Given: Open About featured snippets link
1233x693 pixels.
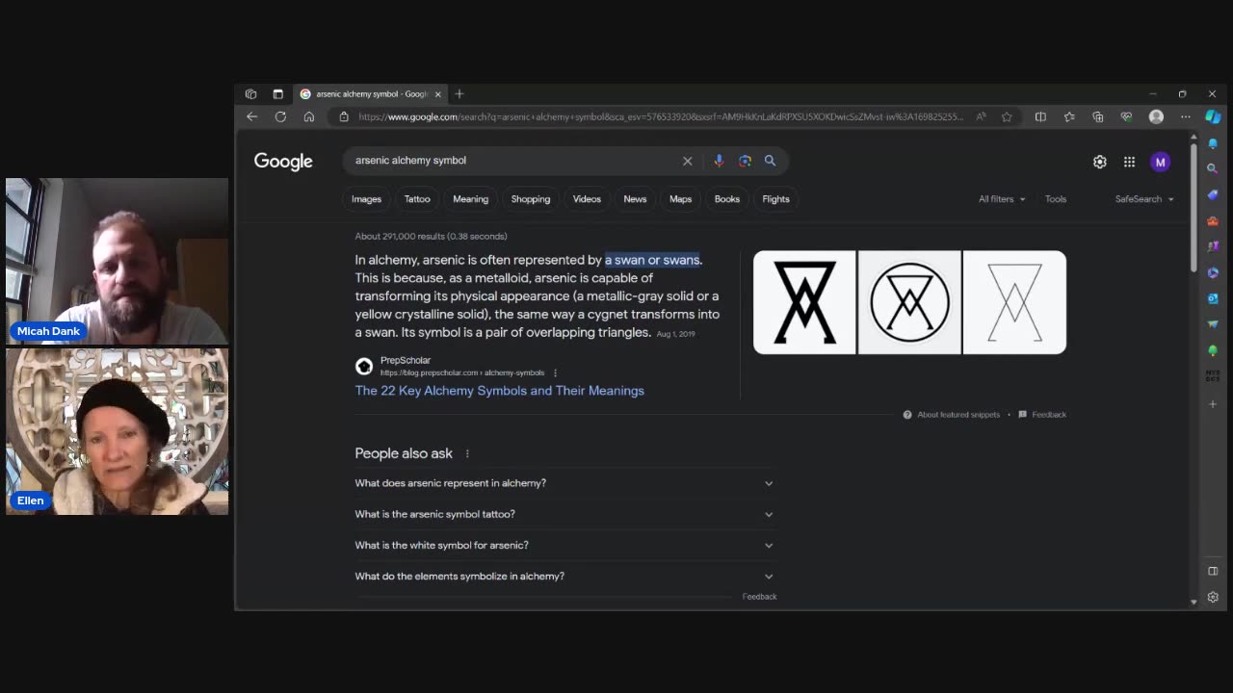Looking at the screenshot, I should click(951, 415).
